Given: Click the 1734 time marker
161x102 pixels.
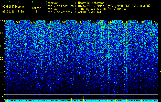Looking at the screenshot, I should pyautogui.click(x=63, y=22).
